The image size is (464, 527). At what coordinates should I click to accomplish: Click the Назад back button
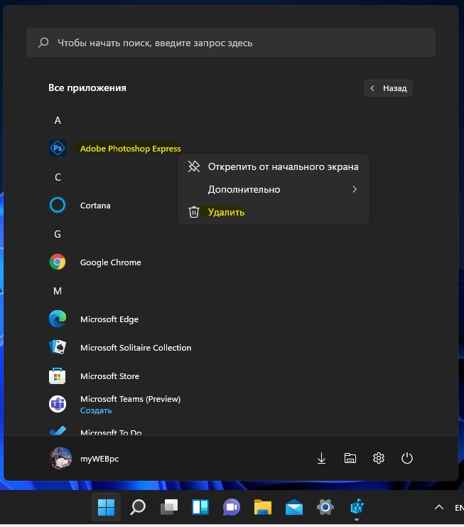[388, 88]
